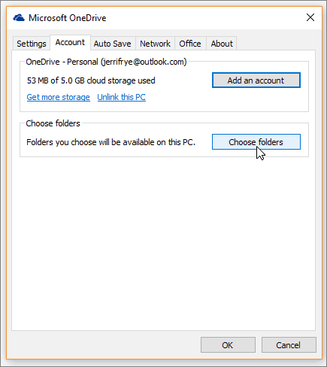Image resolution: width=327 pixels, height=367 pixels.
Task: Dismiss dialog with Cancel button
Action: [x=289, y=345]
